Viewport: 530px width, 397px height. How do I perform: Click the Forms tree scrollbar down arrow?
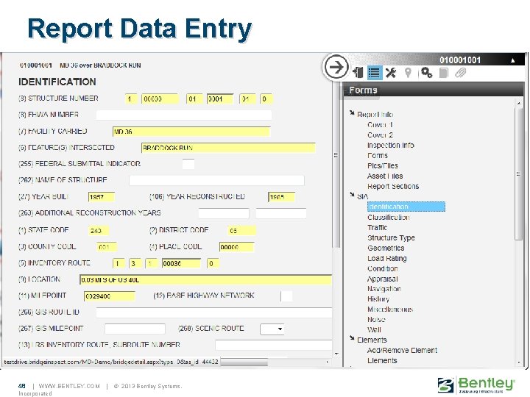tap(519, 363)
